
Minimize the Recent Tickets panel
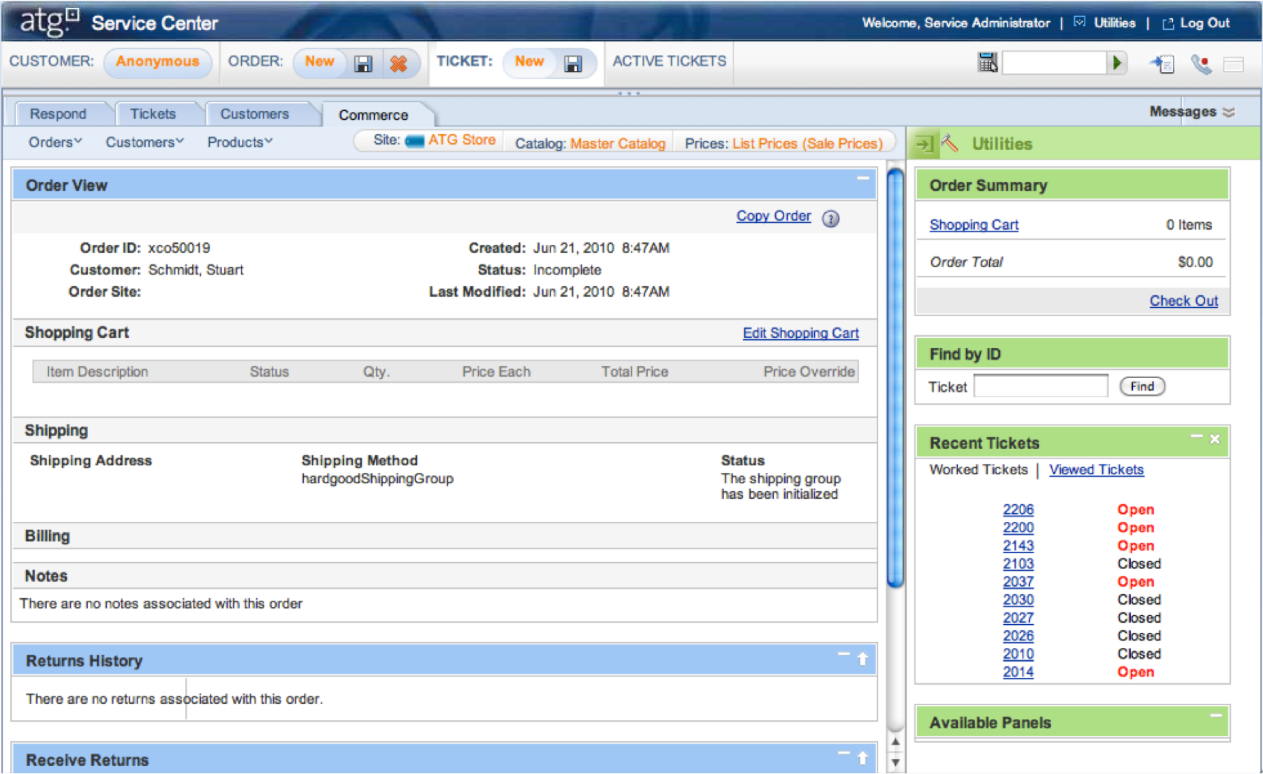[1196, 436]
